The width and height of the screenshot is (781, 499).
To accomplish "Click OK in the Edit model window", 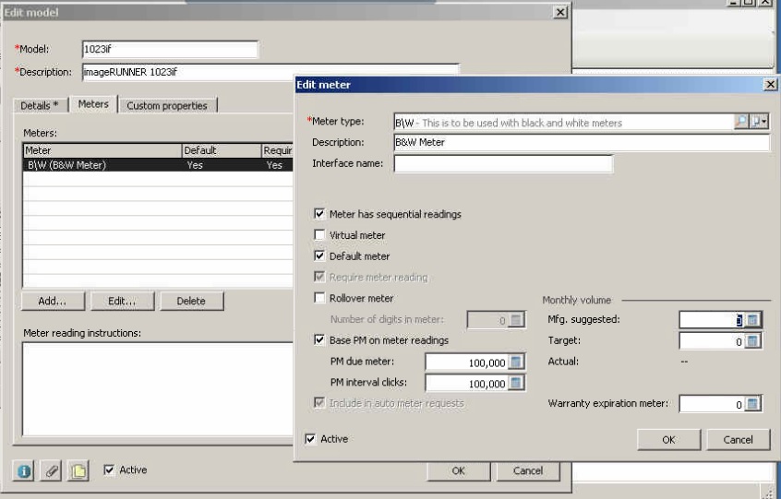I will pyautogui.click(x=458, y=470).
